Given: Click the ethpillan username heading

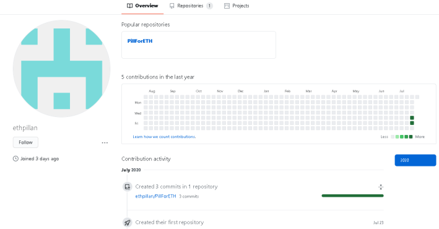Looking at the screenshot, I should point(25,128).
